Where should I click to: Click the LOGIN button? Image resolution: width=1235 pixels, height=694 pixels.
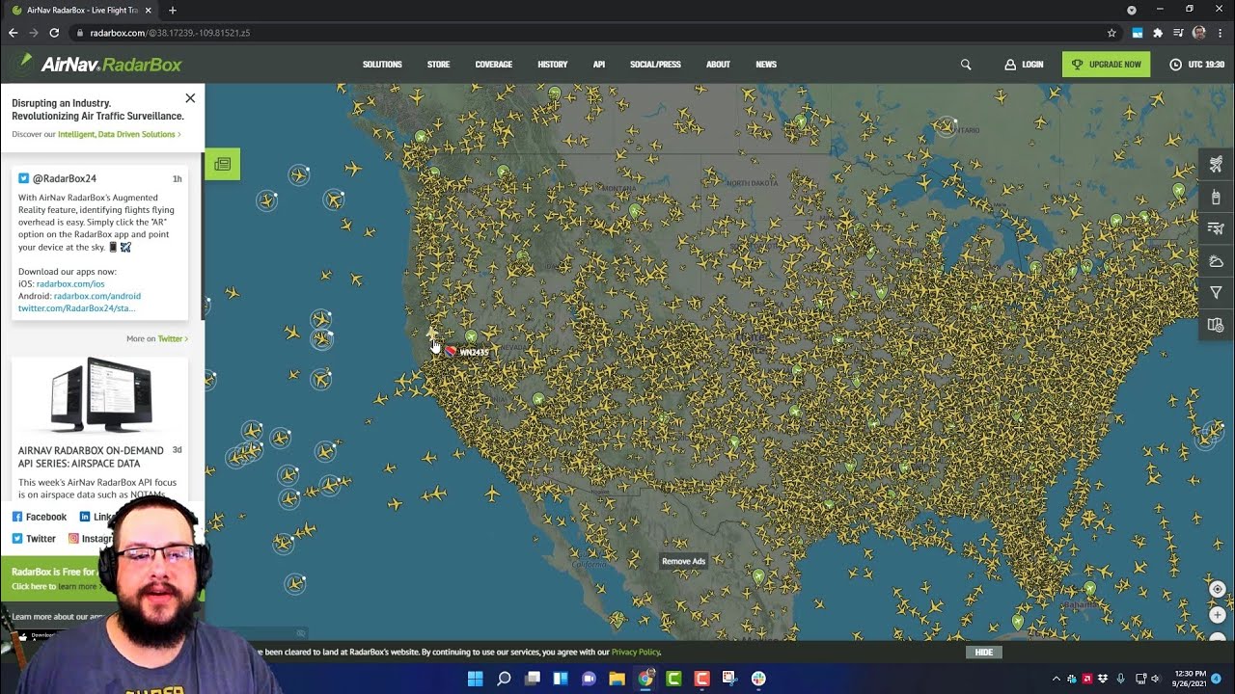click(x=1024, y=65)
